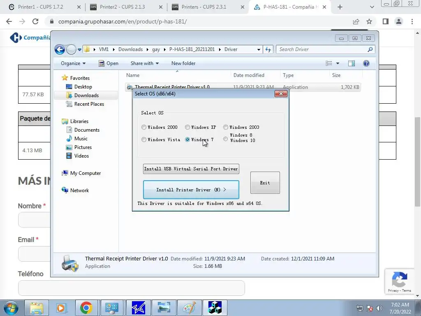
Task: Bookmark this page with star icon
Action: point(369,21)
